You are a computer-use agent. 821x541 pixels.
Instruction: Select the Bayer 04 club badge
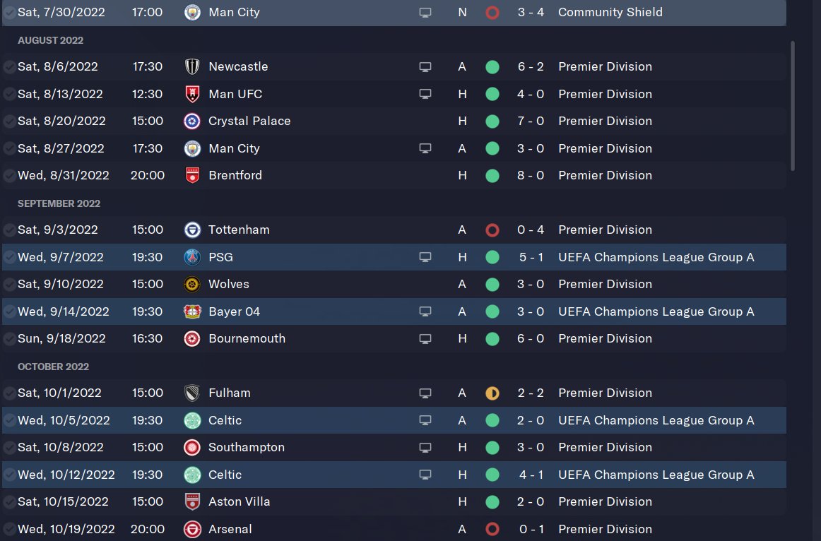point(192,311)
